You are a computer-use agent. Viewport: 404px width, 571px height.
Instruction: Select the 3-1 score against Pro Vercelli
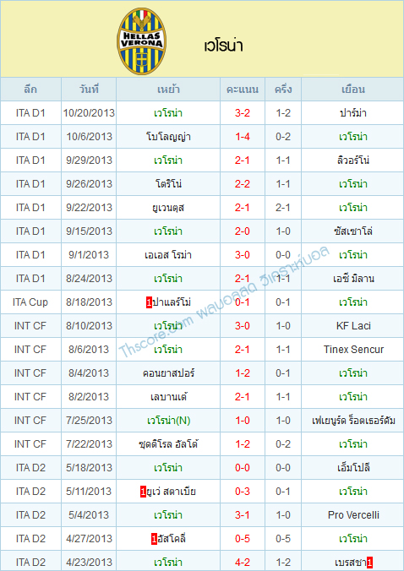tap(243, 515)
